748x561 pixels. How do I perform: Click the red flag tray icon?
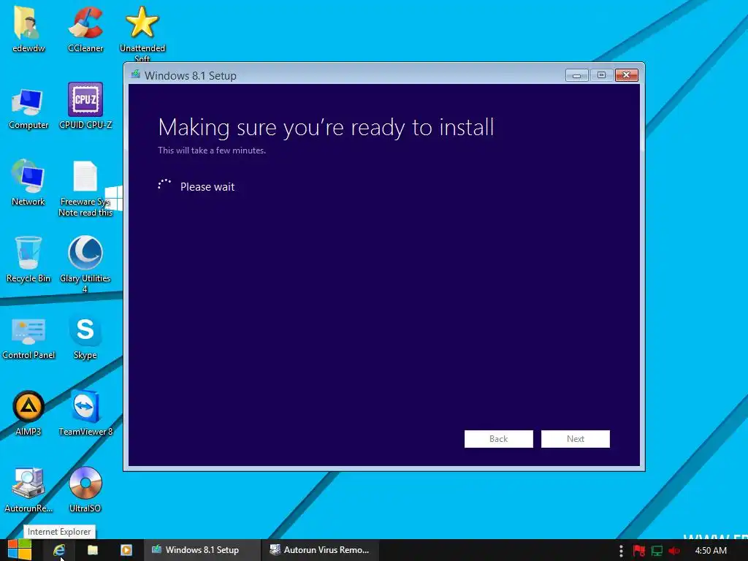point(638,551)
